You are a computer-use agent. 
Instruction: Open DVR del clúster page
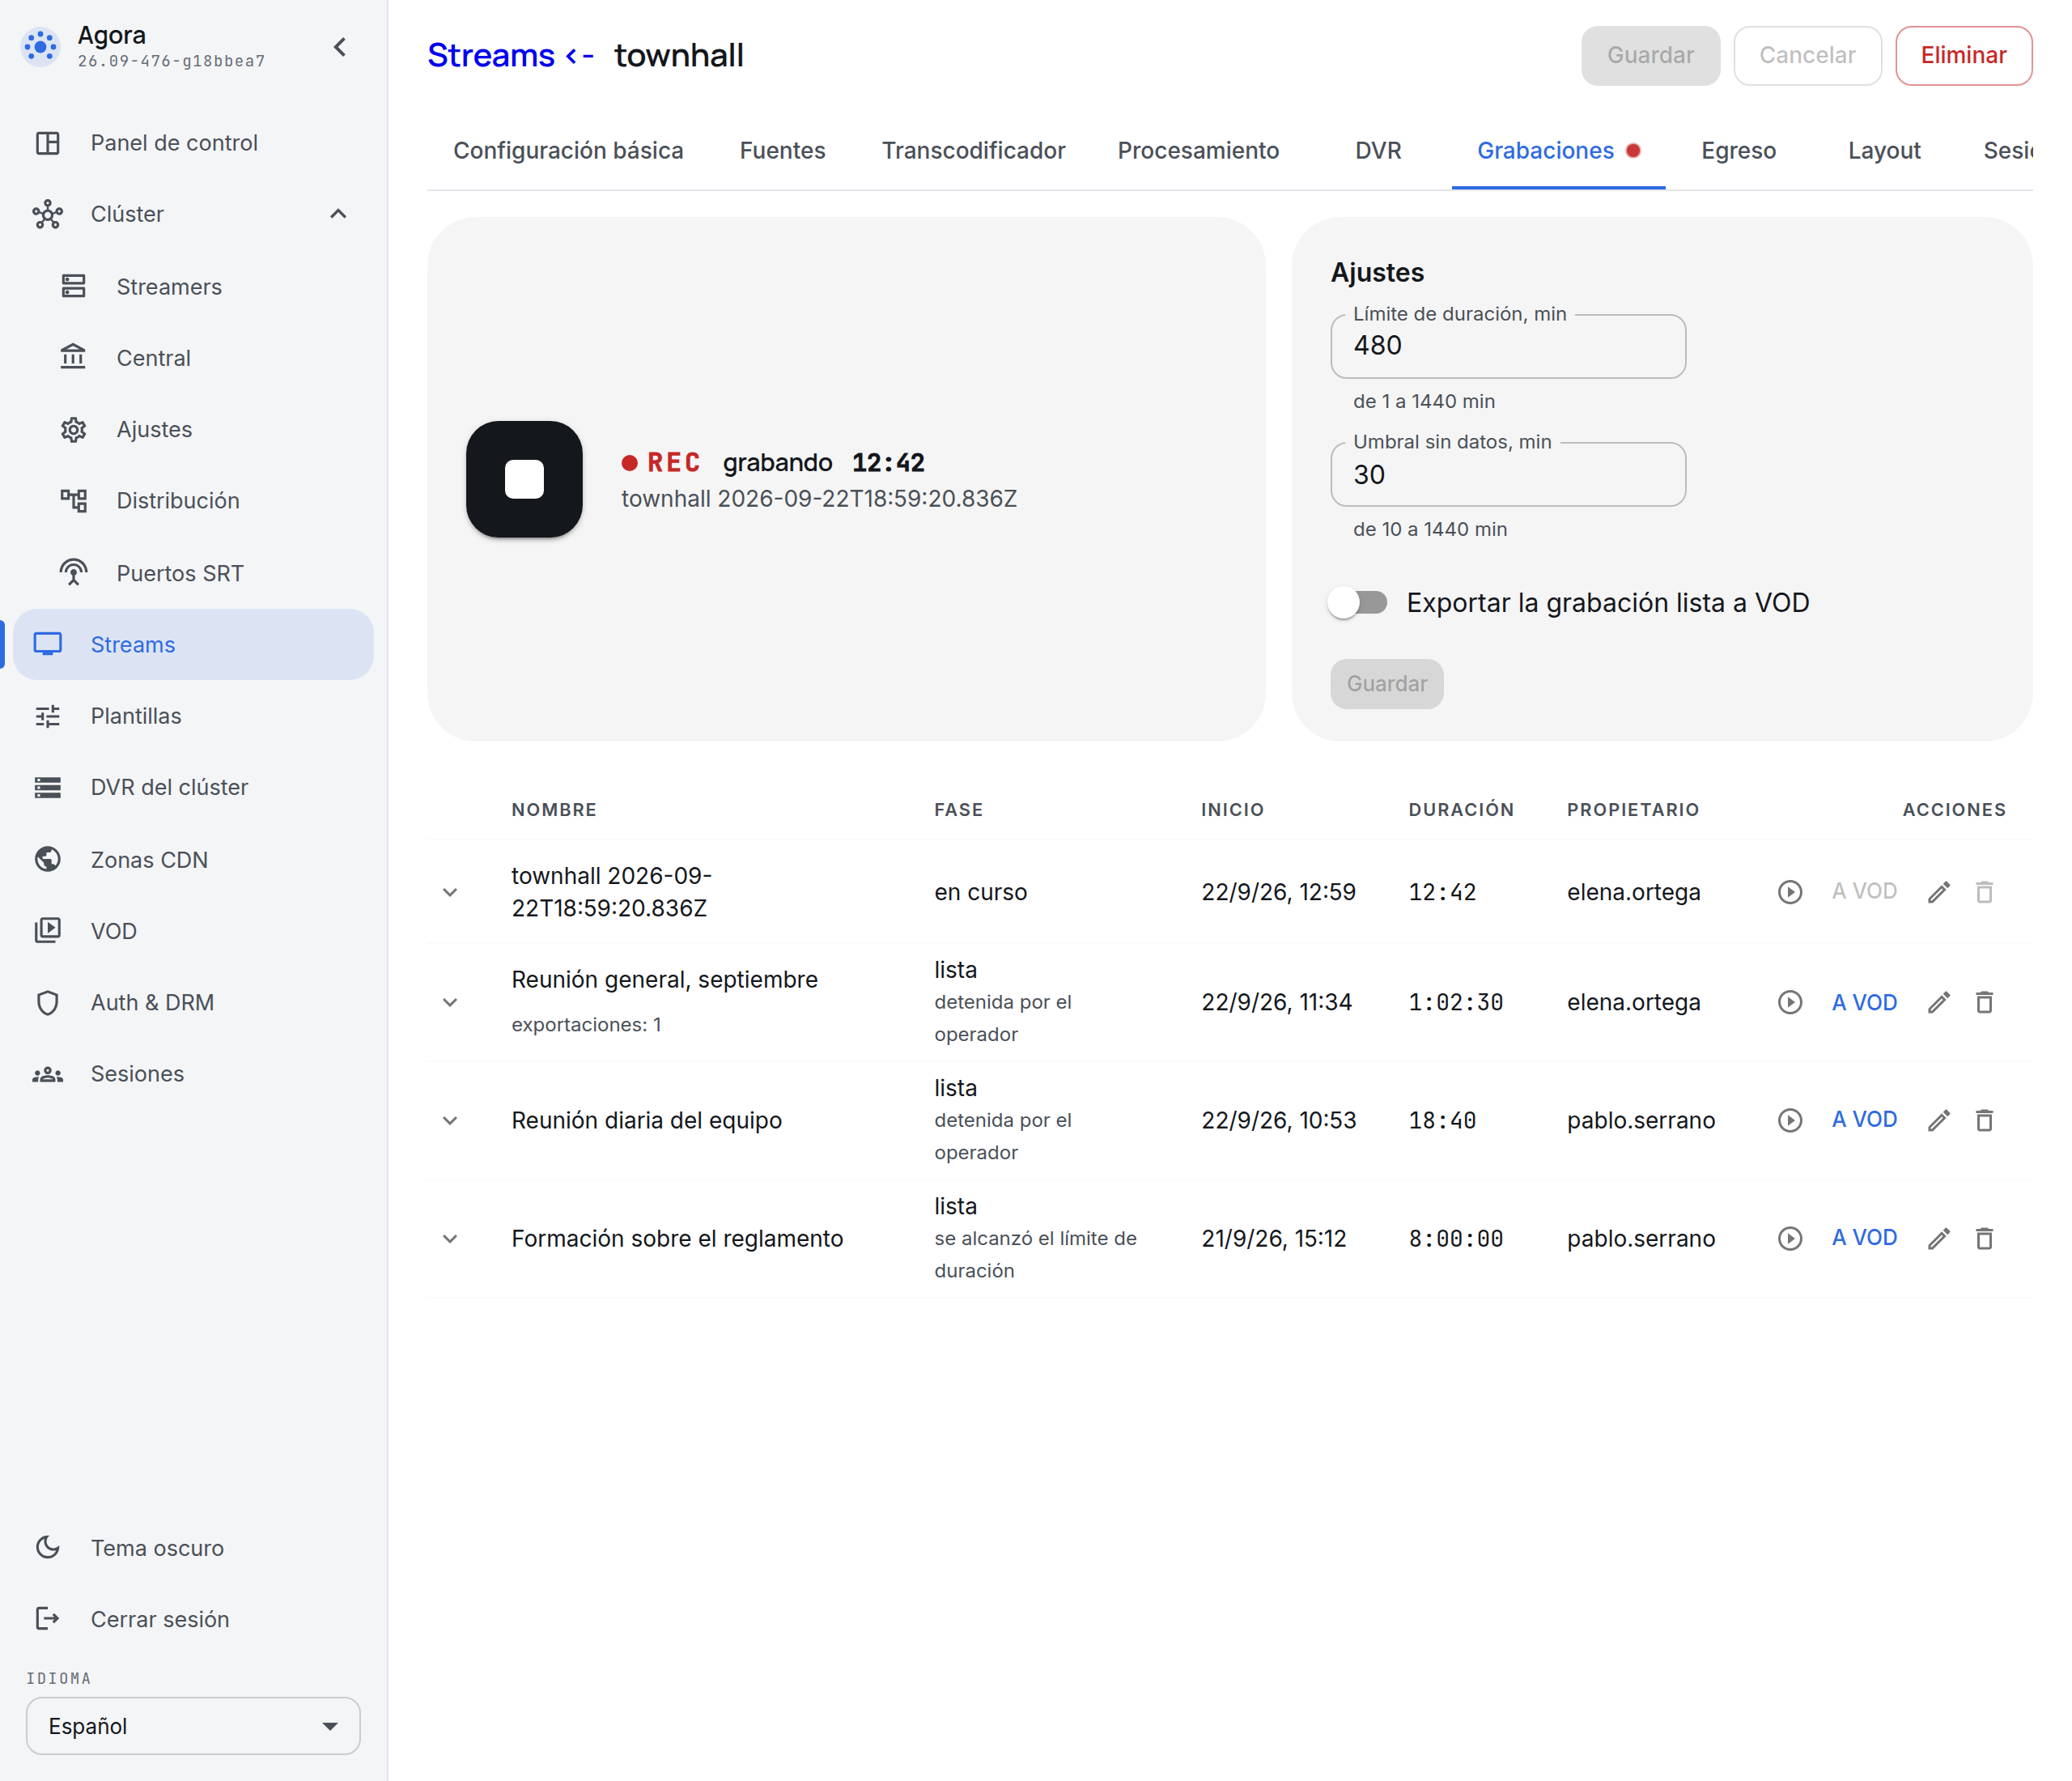194,787
